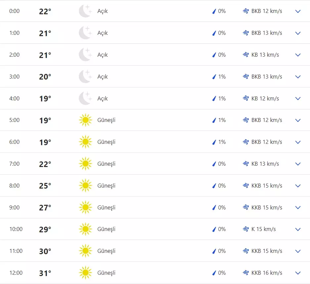Click the 31° temperature at 12:00
The height and width of the screenshot is (284, 310).
tap(45, 273)
